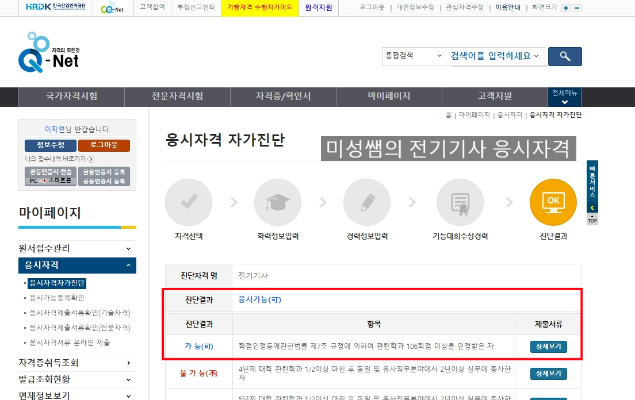Click the 경력정보입력 pencil icon
Viewport: 635px width, 400px height.
(x=367, y=202)
